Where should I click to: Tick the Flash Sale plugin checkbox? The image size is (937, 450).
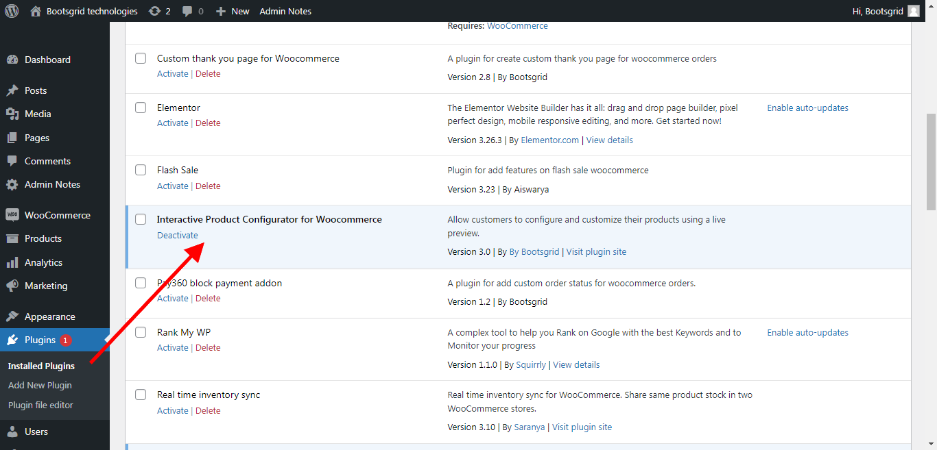click(x=141, y=170)
